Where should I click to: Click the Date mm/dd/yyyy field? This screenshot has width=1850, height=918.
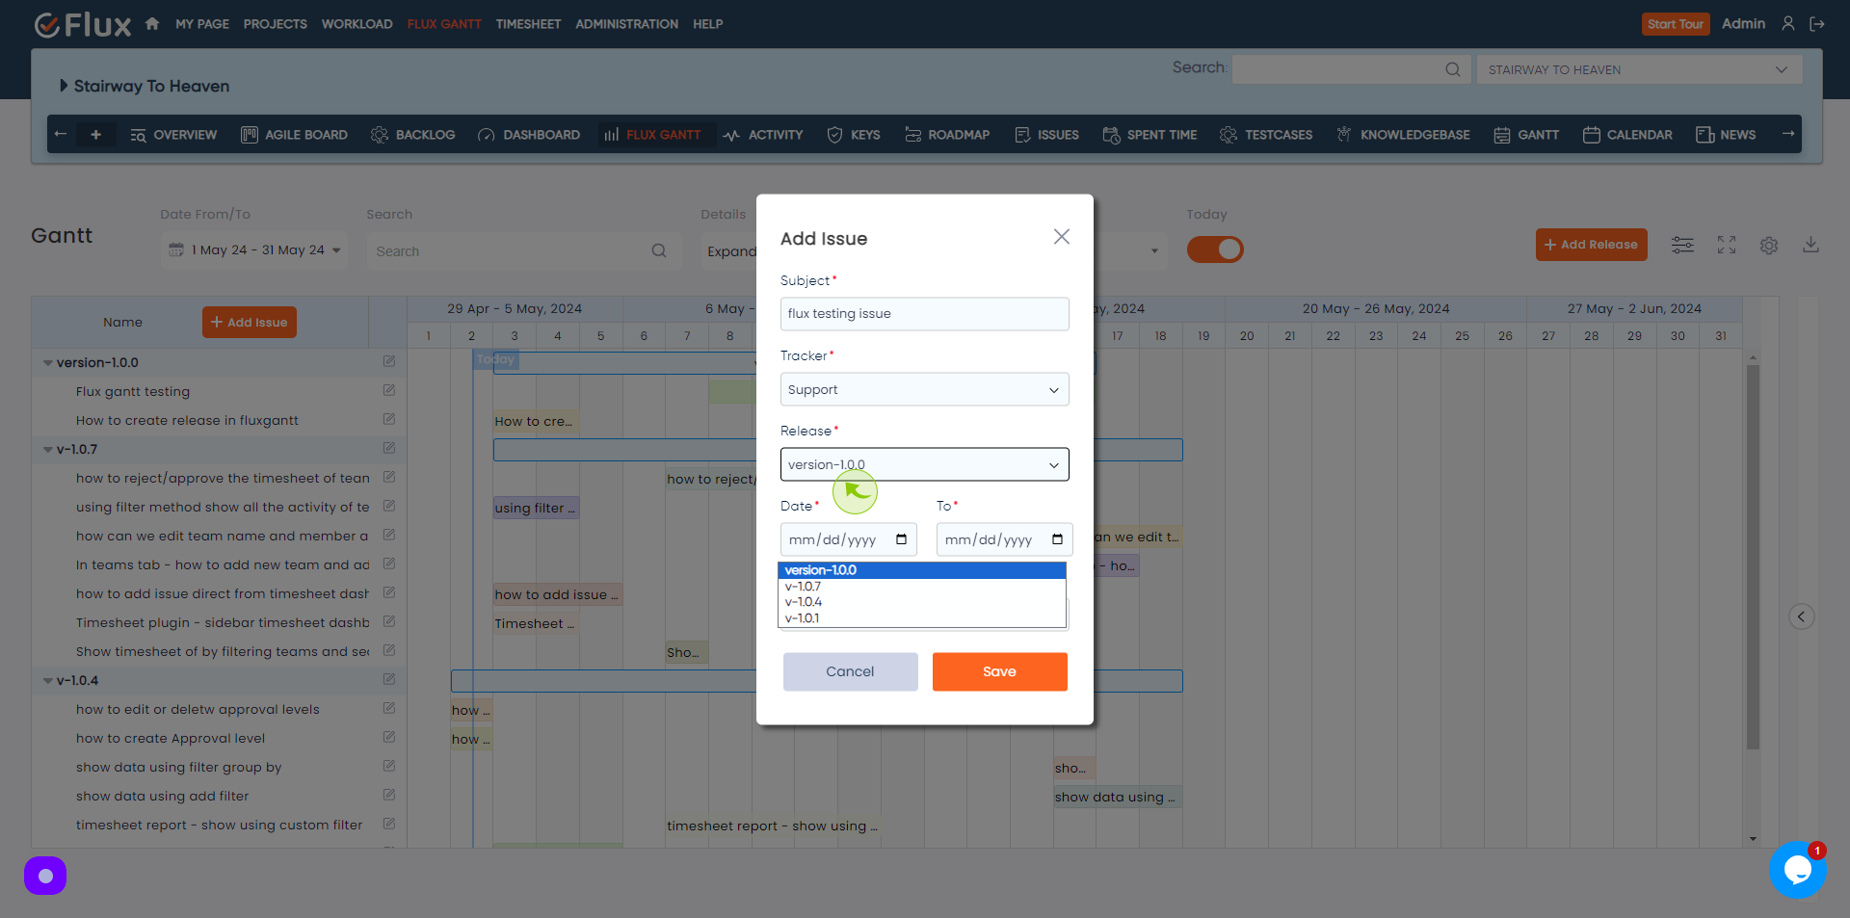click(849, 539)
